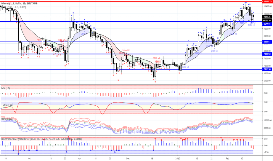Click the Nov date on time axis
The height and width of the screenshot is (161, 273).
click(x=80, y=159)
